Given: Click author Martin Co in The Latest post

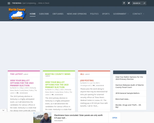Looking at the screenshot, I should (15, 88).
